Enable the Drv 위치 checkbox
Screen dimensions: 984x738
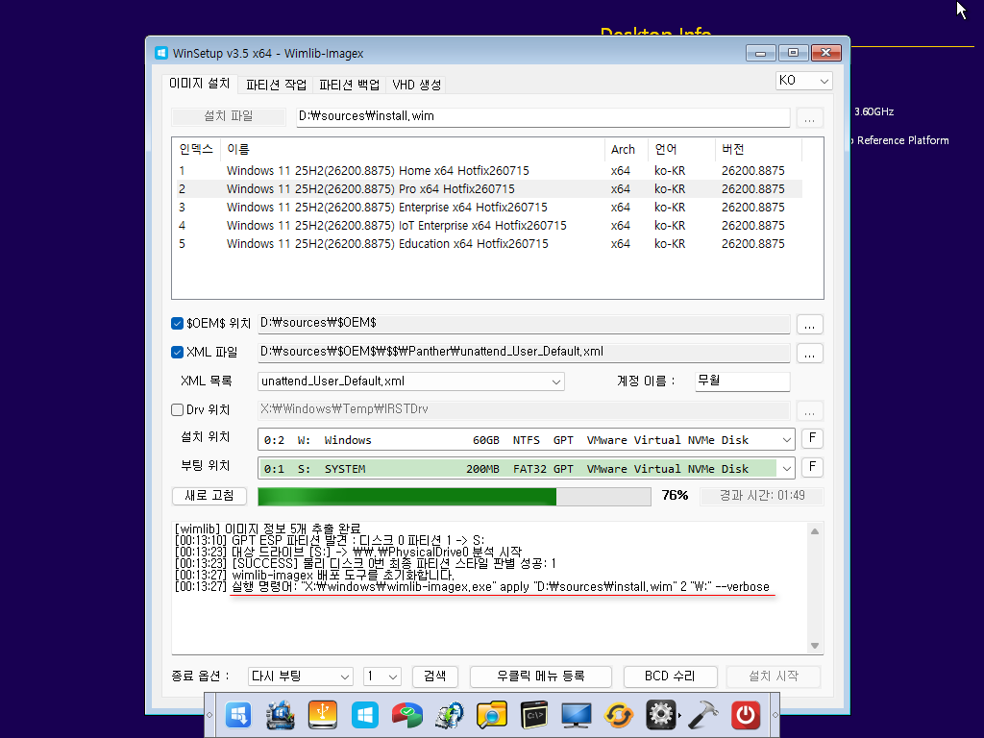pos(177,409)
